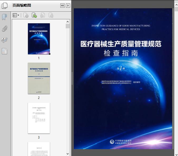Screen dimensions: 178x156
Task: Click the cover subtitle 检查指南
Action: (x=121, y=53)
